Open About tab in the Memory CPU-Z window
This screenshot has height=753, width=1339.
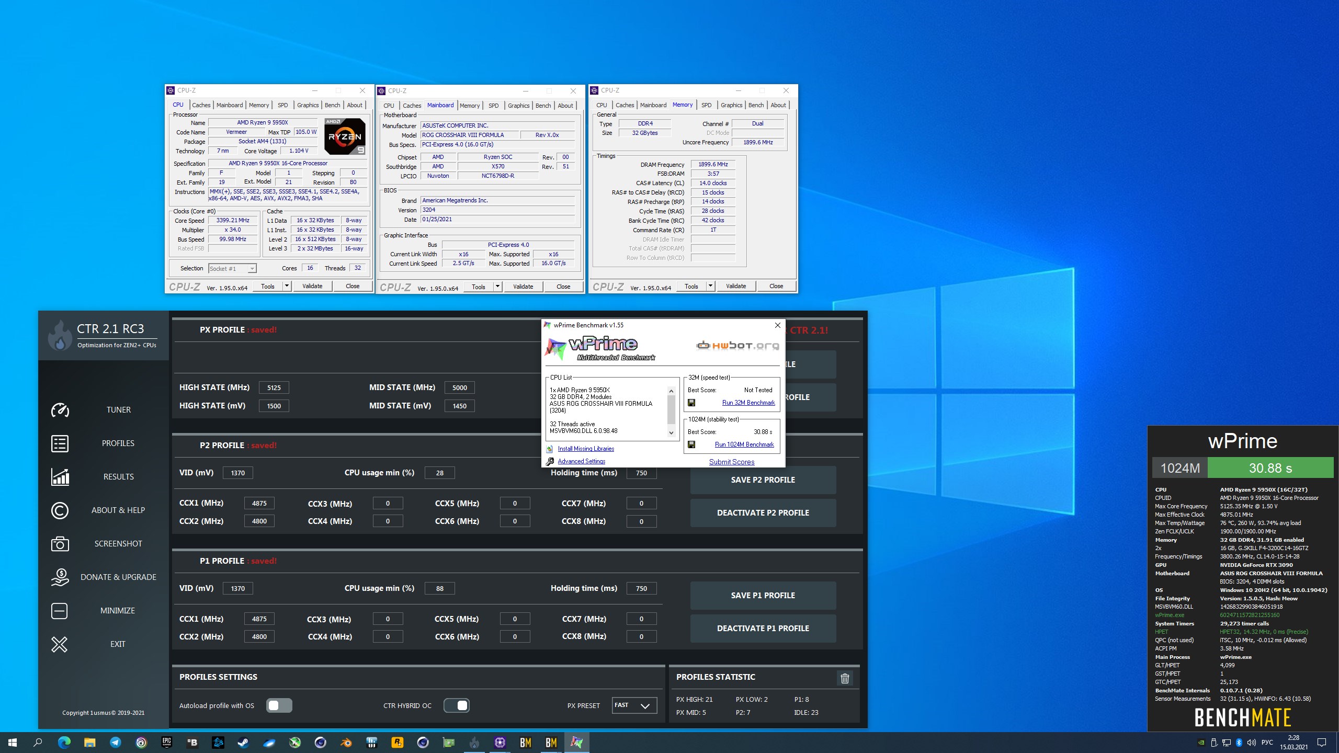pos(778,105)
